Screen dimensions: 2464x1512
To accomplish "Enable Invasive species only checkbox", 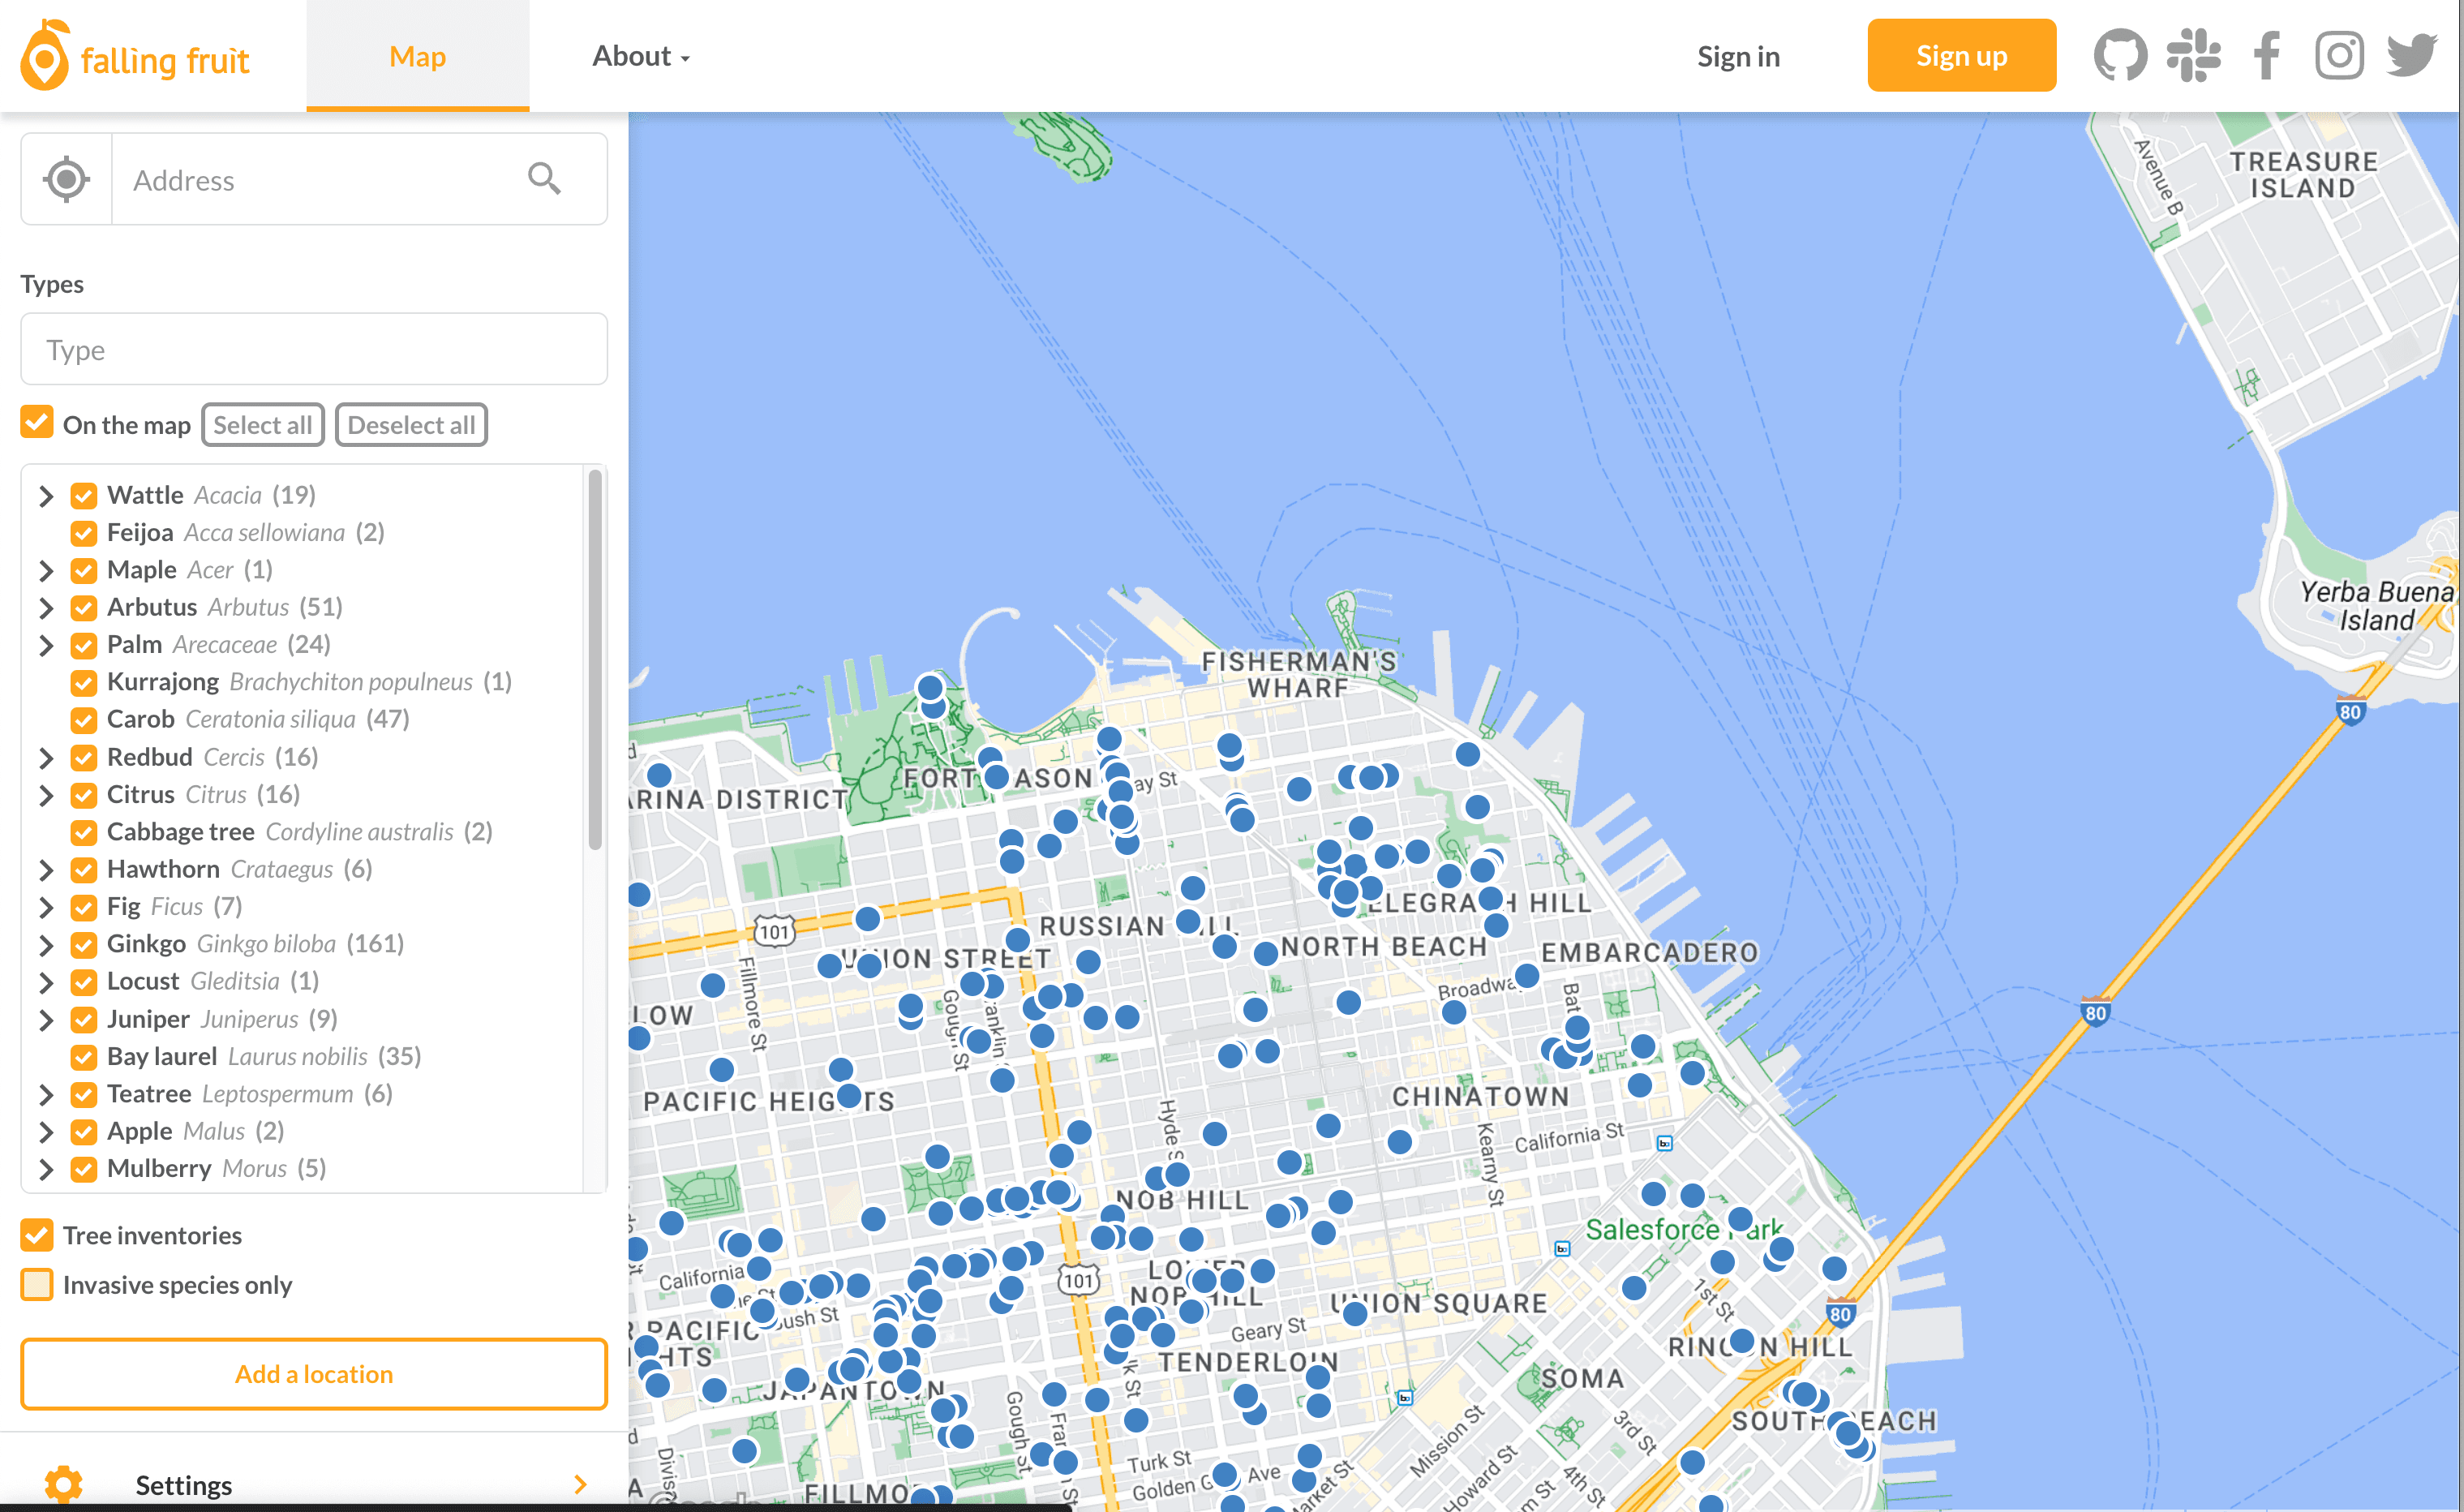I will click(37, 1284).
